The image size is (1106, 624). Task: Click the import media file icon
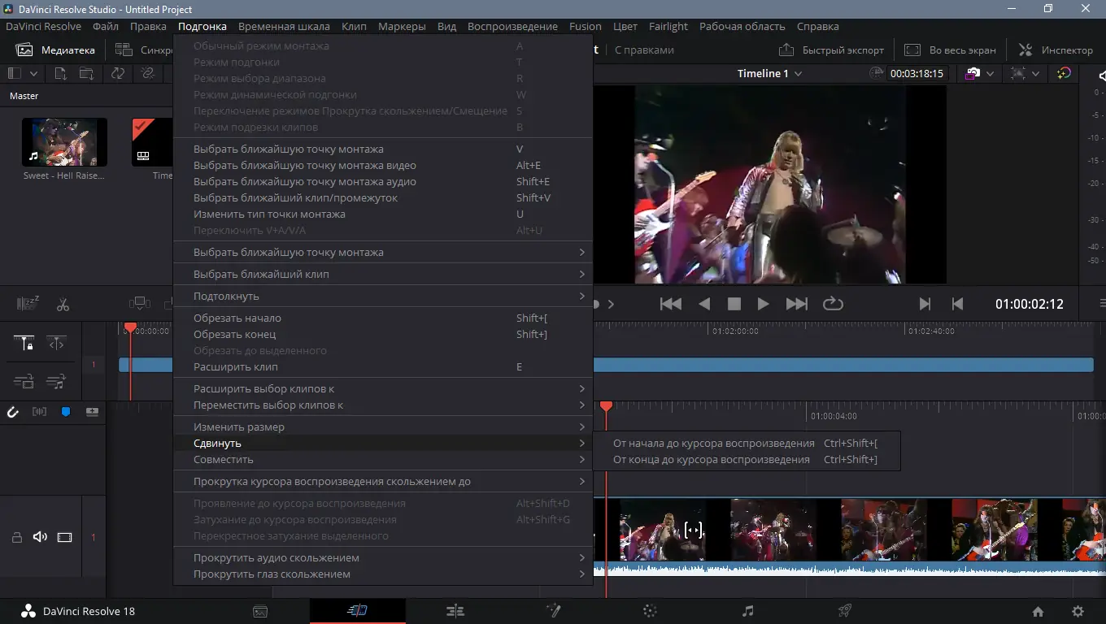point(60,73)
